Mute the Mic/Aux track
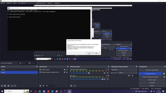This screenshot has height=93, width=166. click(x=105, y=79)
